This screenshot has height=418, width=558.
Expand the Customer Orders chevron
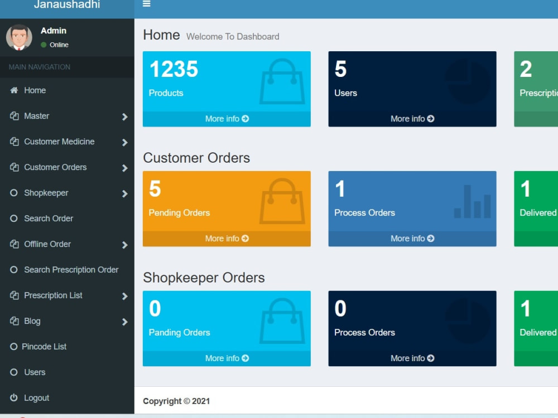[124, 168]
